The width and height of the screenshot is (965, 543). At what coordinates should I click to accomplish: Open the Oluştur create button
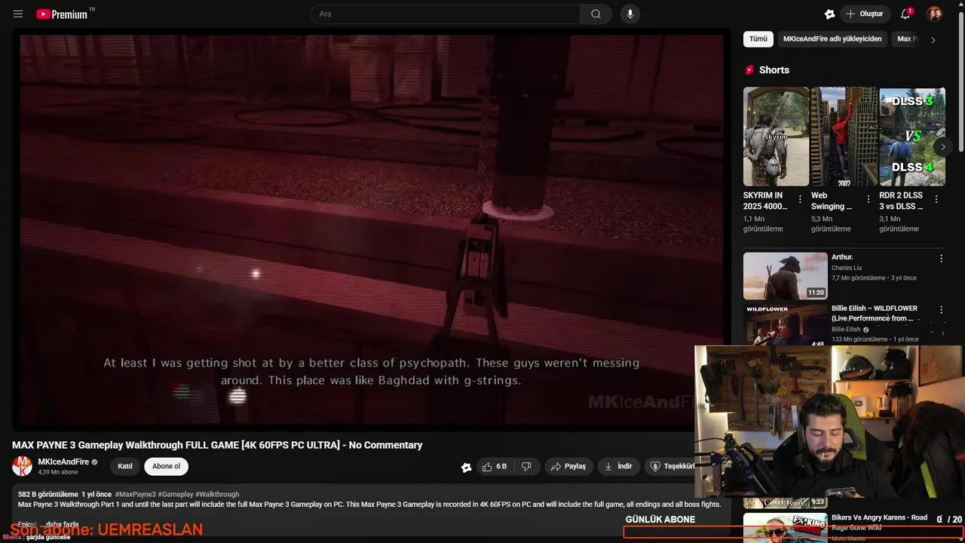(x=864, y=14)
